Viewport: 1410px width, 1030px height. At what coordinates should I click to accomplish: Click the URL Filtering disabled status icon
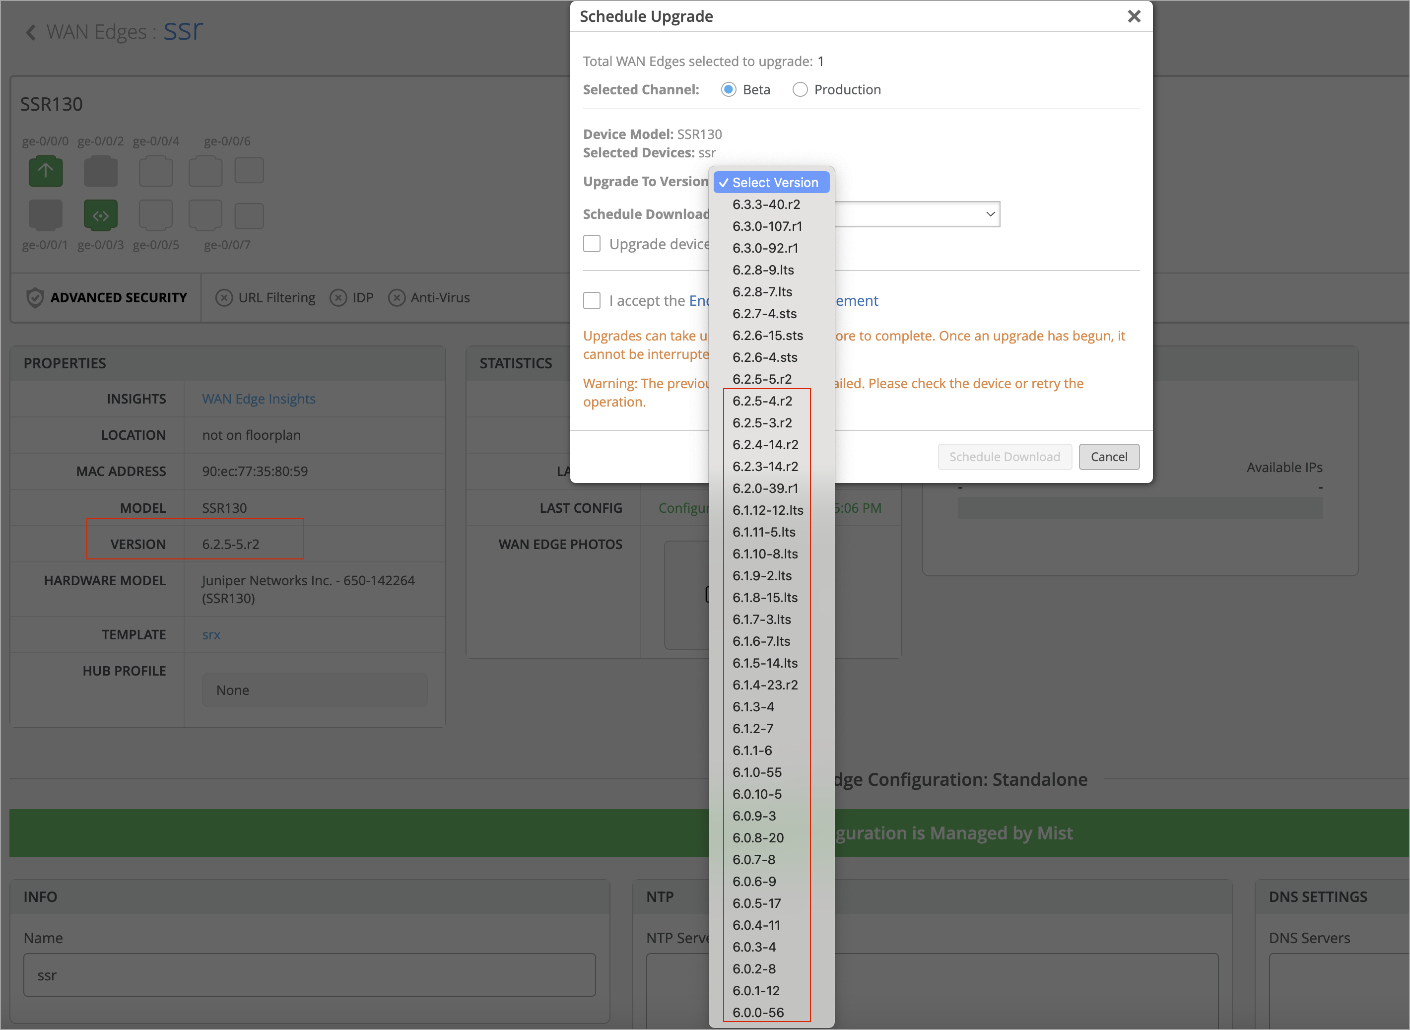point(224,298)
